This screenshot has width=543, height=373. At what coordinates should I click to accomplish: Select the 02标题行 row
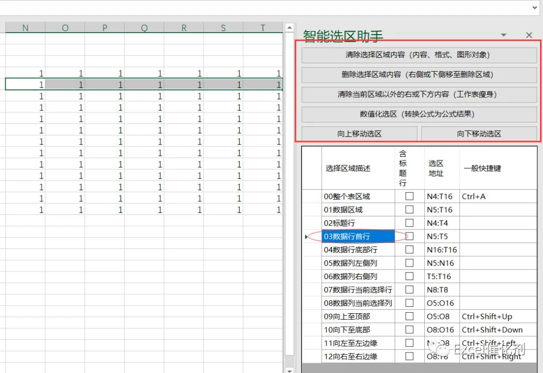pos(419,223)
